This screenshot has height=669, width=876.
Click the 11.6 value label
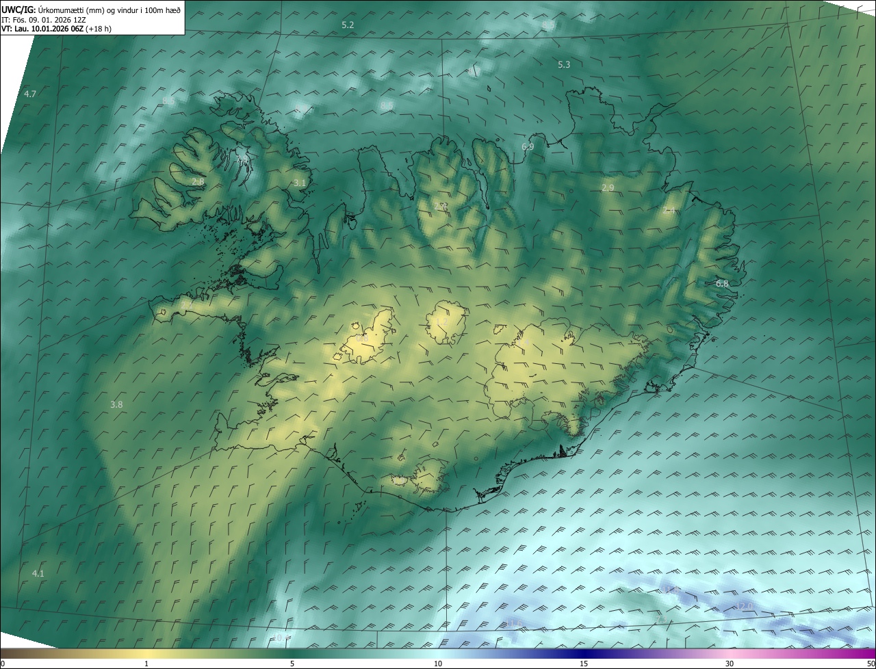514,623
